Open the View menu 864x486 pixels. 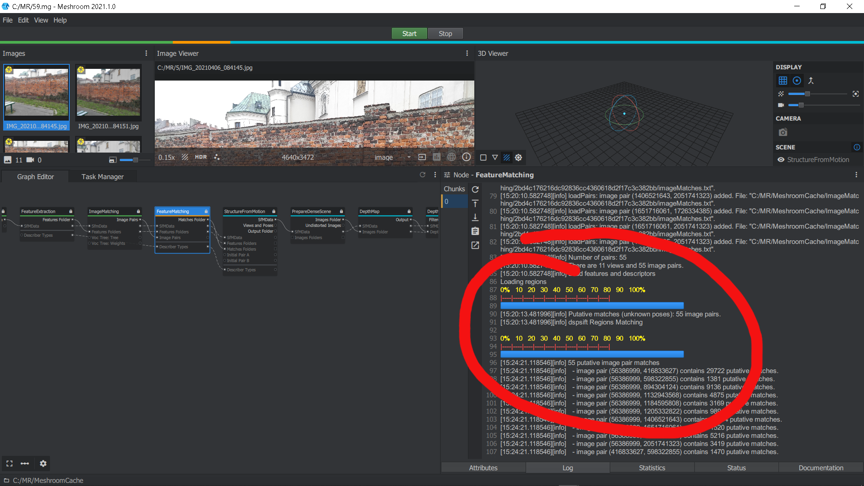pos(41,20)
